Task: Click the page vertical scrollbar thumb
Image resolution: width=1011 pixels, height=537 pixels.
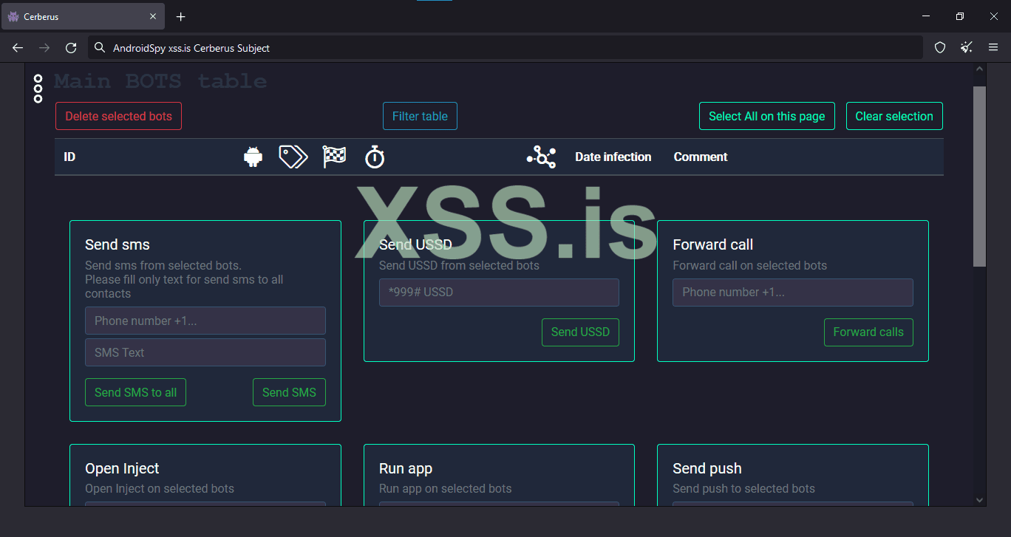Action: click(x=980, y=176)
